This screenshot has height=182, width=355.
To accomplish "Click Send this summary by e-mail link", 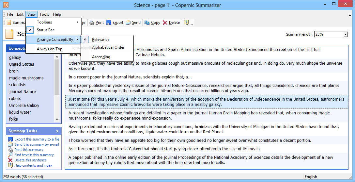I will pyautogui.click(x=37, y=144).
